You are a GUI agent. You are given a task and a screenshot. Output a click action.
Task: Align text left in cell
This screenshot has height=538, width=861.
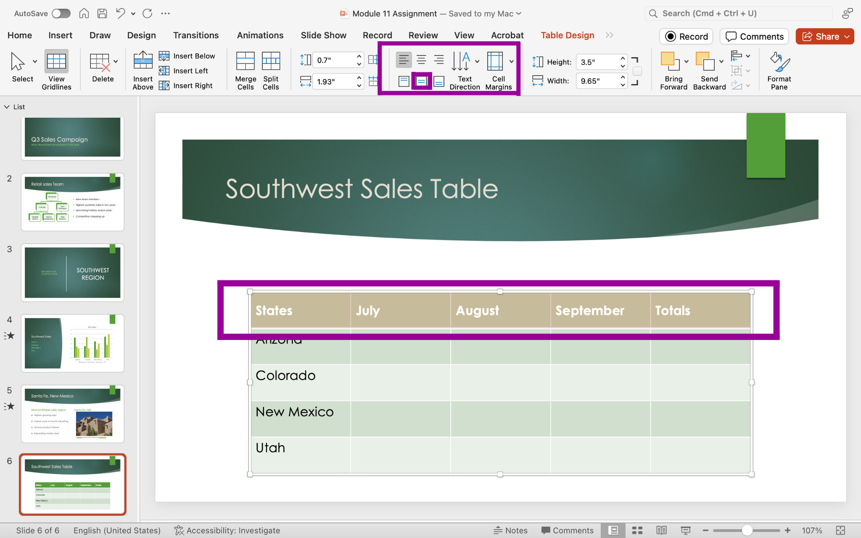pyautogui.click(x=404, y=60)
